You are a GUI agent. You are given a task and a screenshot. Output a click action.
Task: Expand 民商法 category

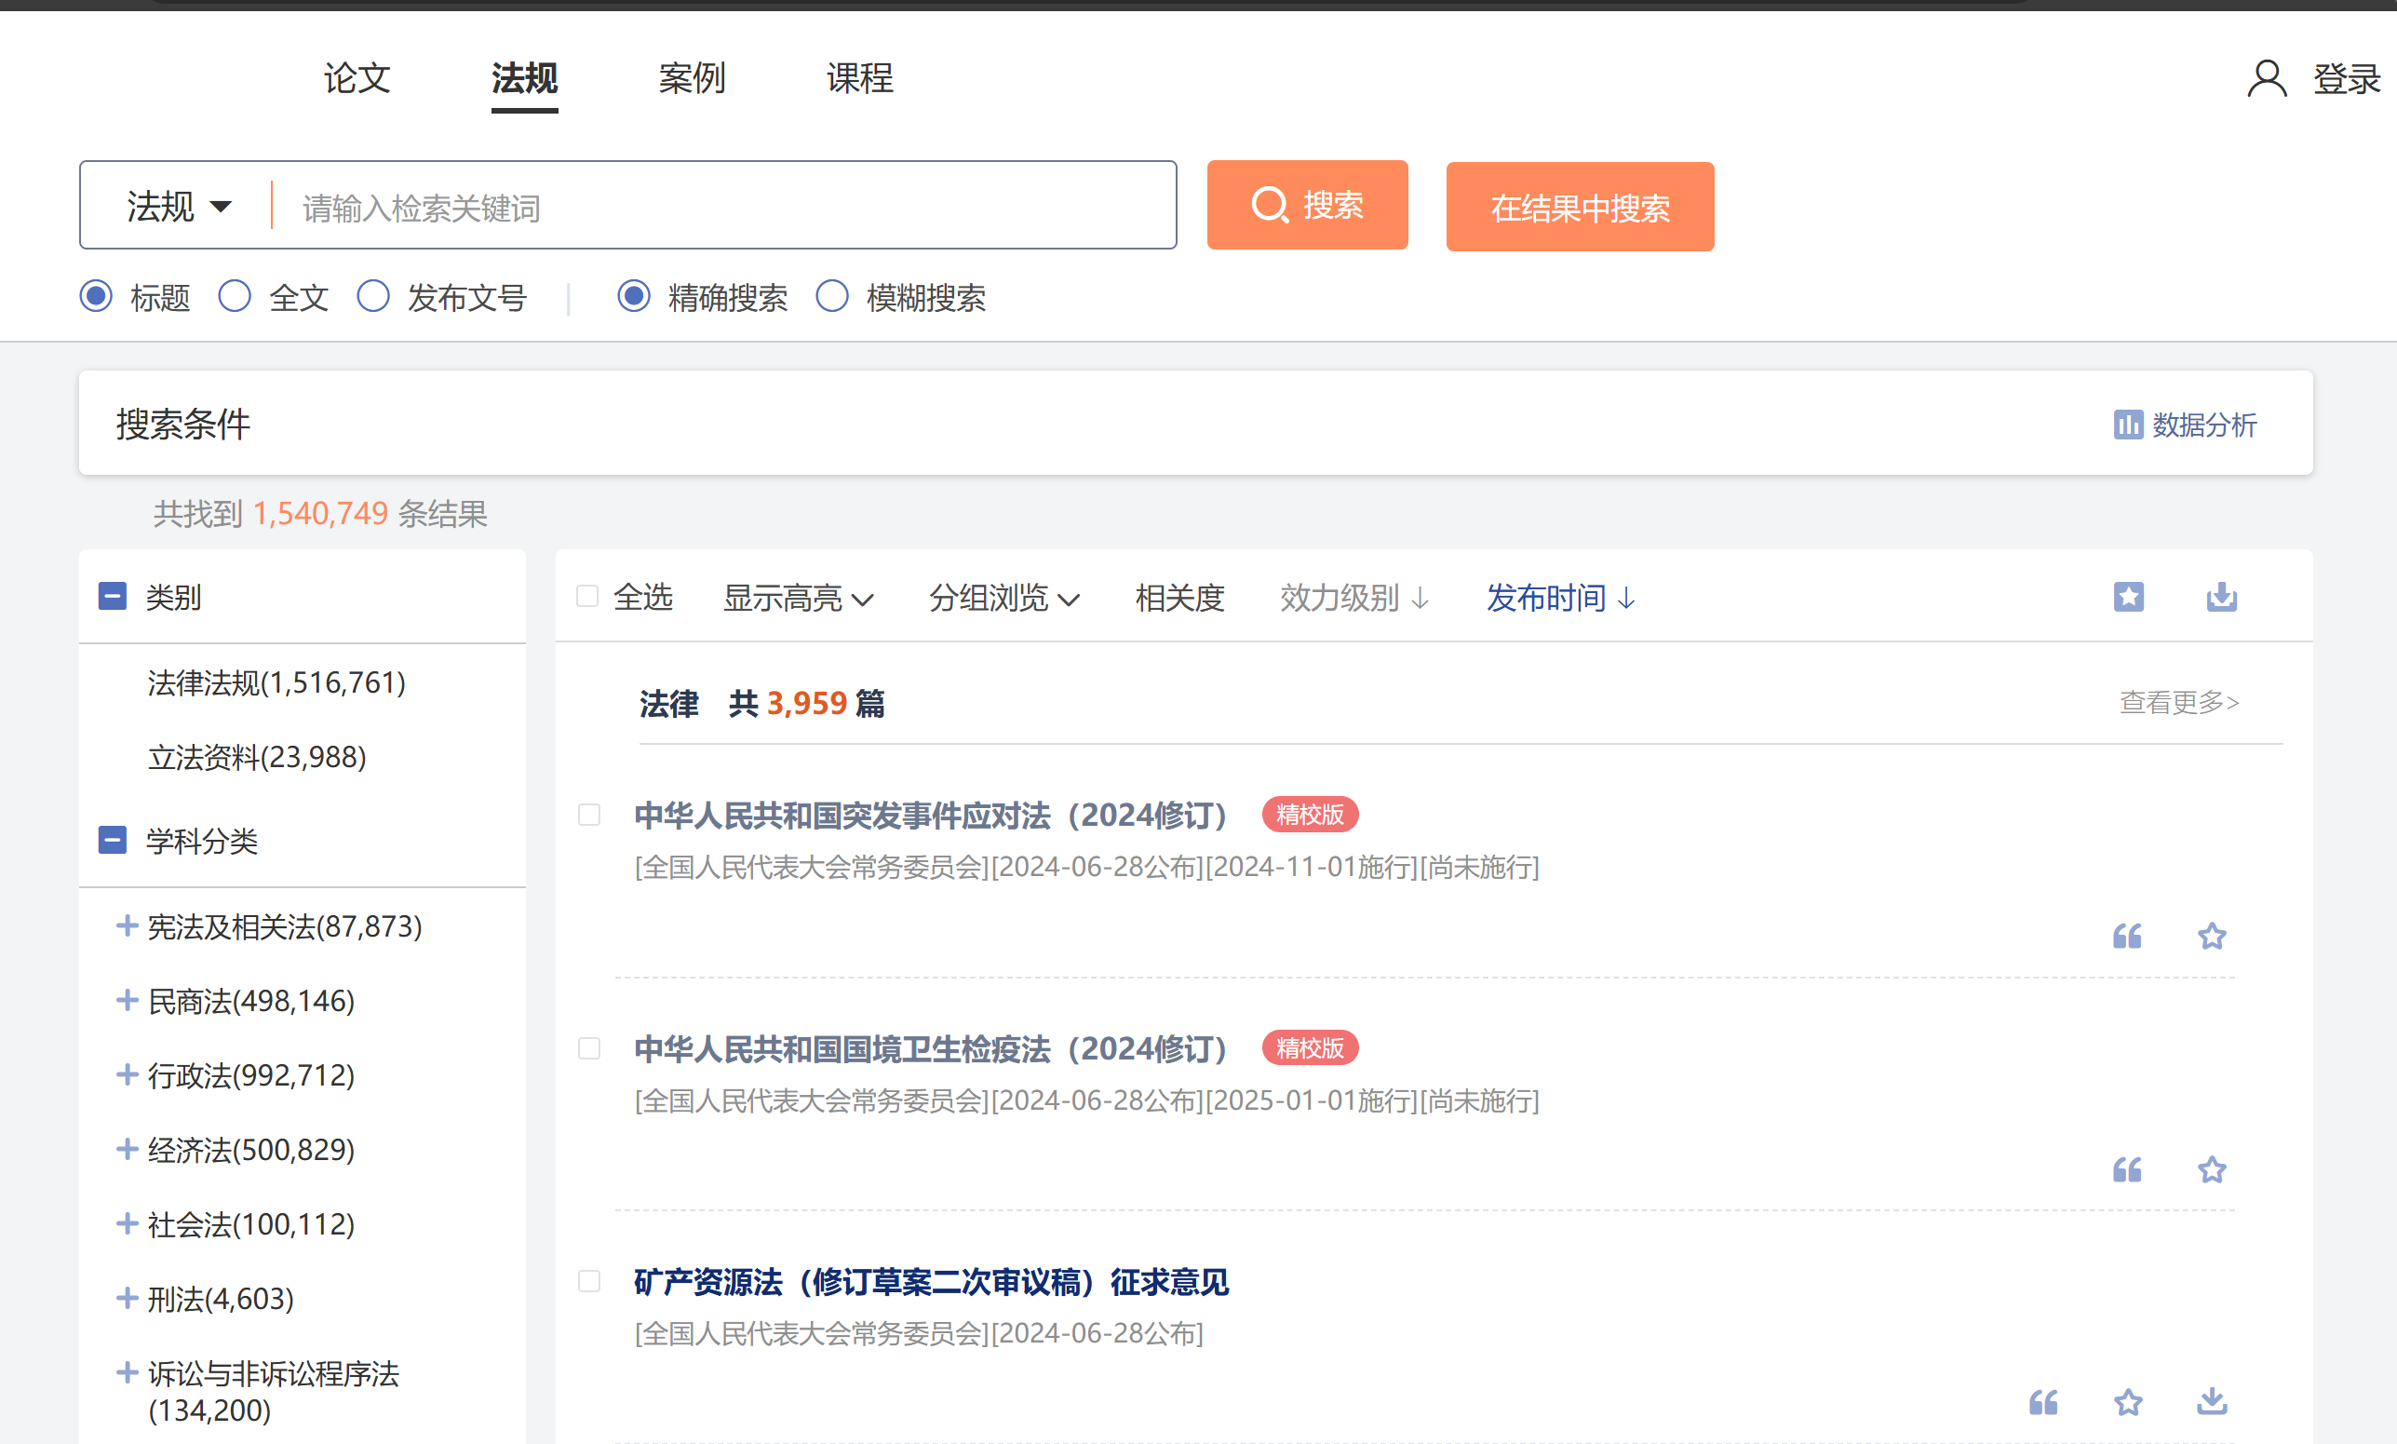(x=127, y=999)
